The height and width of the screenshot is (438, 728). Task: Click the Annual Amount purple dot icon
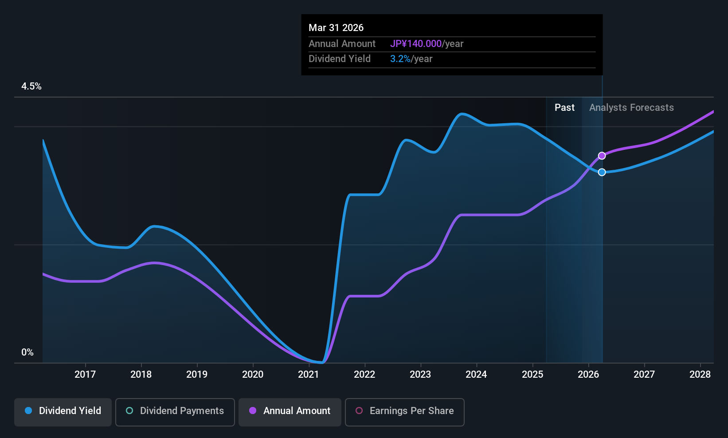(x=253, y=411)
